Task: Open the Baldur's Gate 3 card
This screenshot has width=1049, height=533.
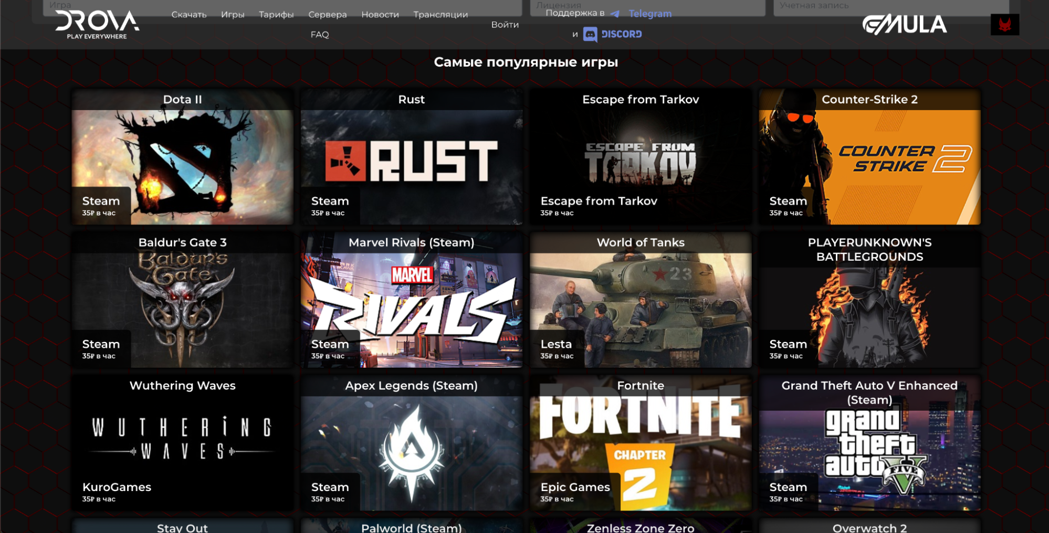Action: click(183, 300)
